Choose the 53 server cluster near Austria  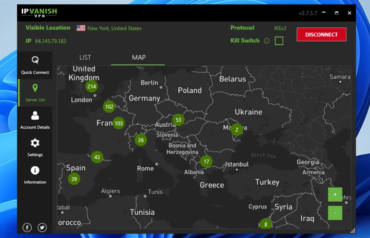tap(178, 120)
